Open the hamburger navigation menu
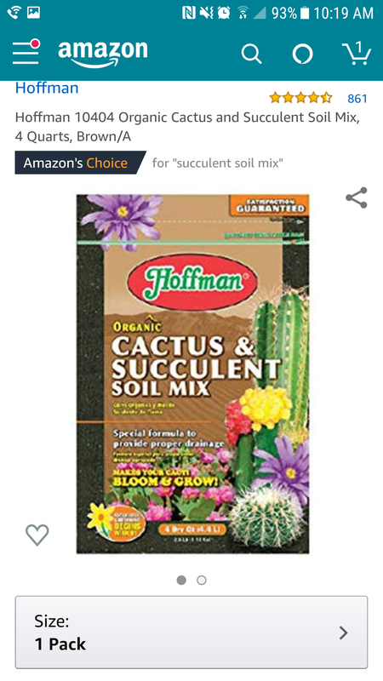383x681 pixels. click(26, 52)
